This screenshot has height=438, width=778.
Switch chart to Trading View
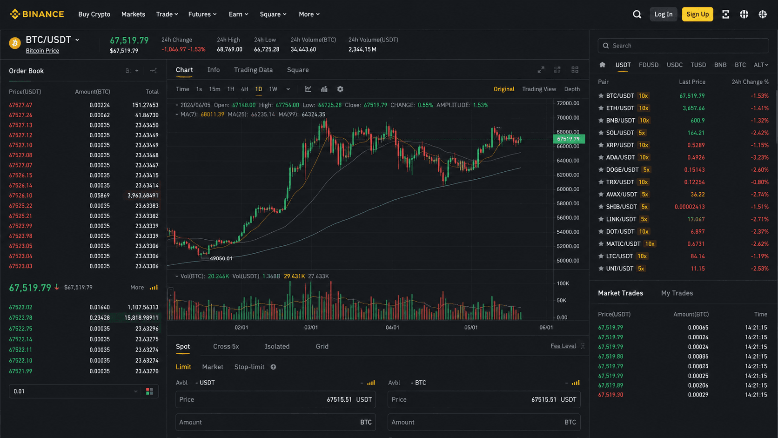(539, 89)
